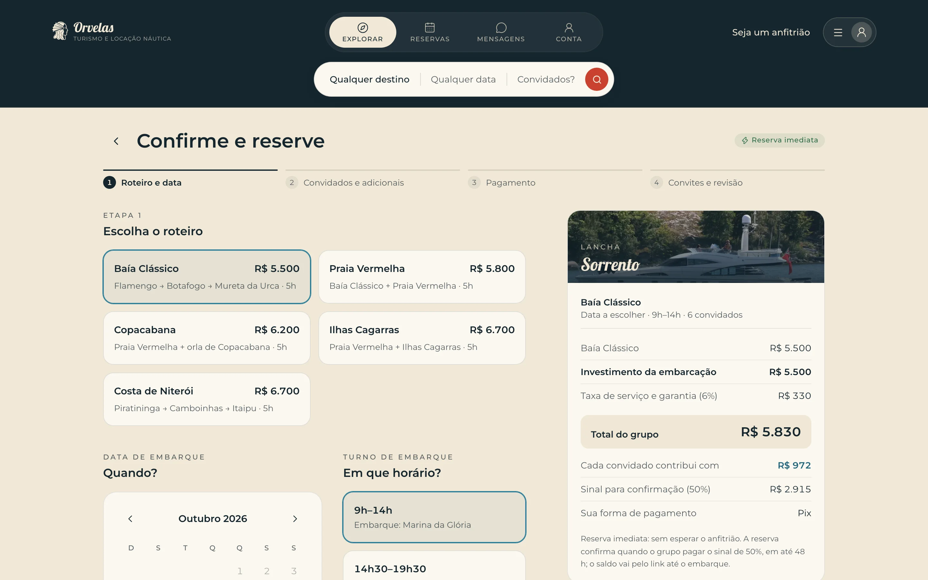Screen dimensions: 928x580
Task: Select the Ilhas Cagarras route card
Action: tap(422, 338)
